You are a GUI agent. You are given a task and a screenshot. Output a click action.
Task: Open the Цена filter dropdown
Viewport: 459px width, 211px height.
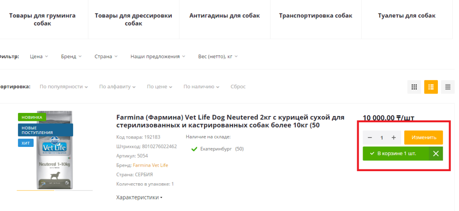click(39, 56)
